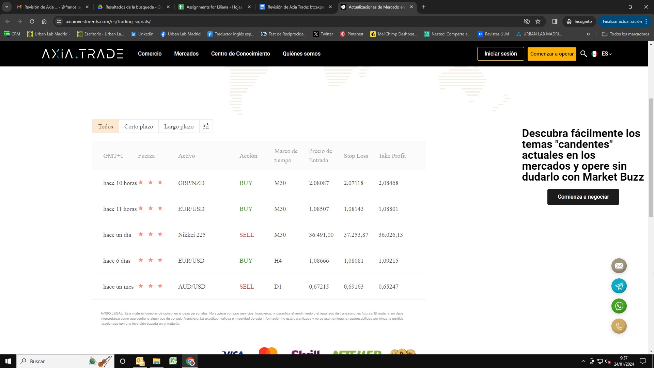Click the Comienza a negociar button
654x368 pixels.
(583, 197)
